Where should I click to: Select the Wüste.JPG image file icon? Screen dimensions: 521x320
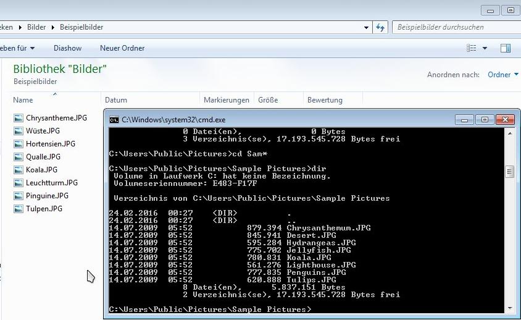point(19,131)
